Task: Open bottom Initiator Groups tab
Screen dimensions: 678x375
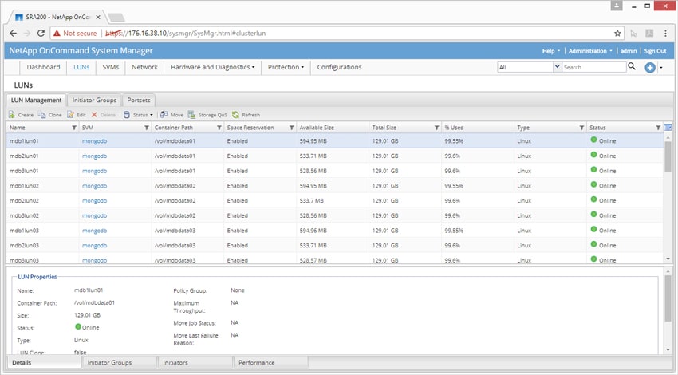Action: [x=120, y=362]
